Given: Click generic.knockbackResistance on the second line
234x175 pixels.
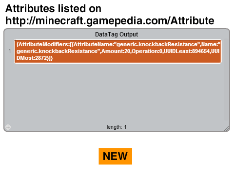Looking at the screenshot, I should coord(57,51).
